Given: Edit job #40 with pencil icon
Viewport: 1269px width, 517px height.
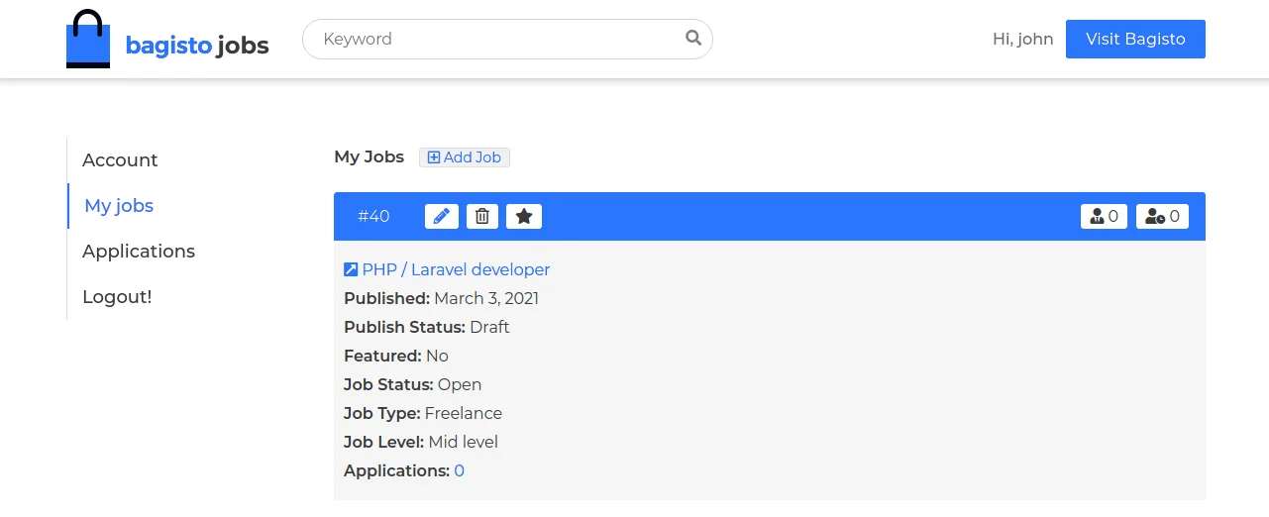Looking at the screenshot, I should pyautogui.click(x=442, y=216).
